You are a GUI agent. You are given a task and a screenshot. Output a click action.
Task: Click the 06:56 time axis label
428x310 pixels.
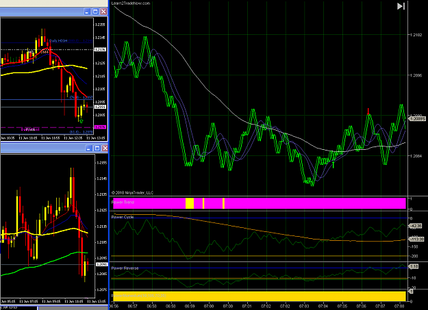coord(114,306)
